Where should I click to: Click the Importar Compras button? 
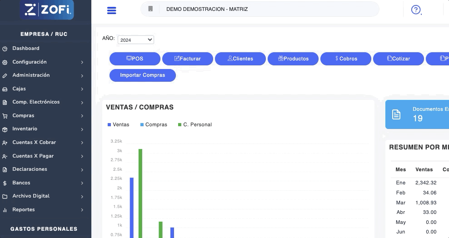click(x=142, y=75)
